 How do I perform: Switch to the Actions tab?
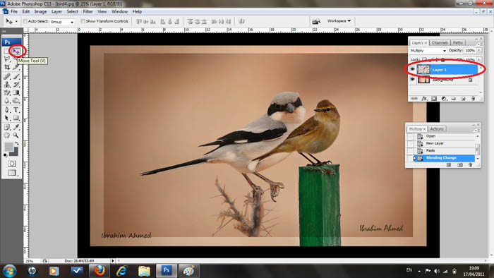[437, 128]
